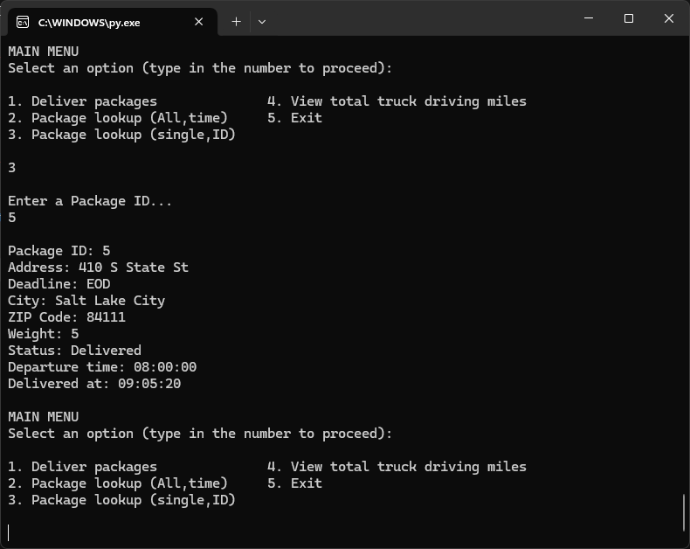Click the 'Departure time: 08:00:00' line

tap(102, 367)
